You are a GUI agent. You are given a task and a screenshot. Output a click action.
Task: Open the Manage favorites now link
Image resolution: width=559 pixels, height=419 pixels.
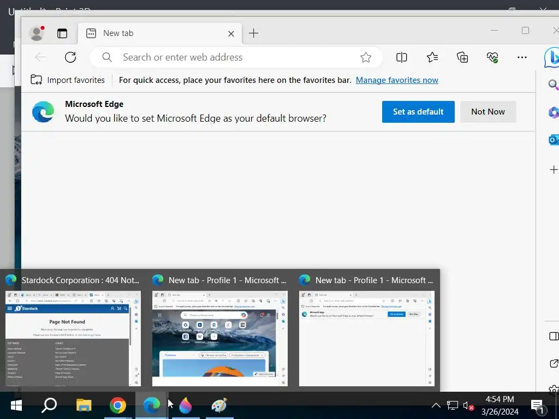pyautogui.click(x=397, y=80)
